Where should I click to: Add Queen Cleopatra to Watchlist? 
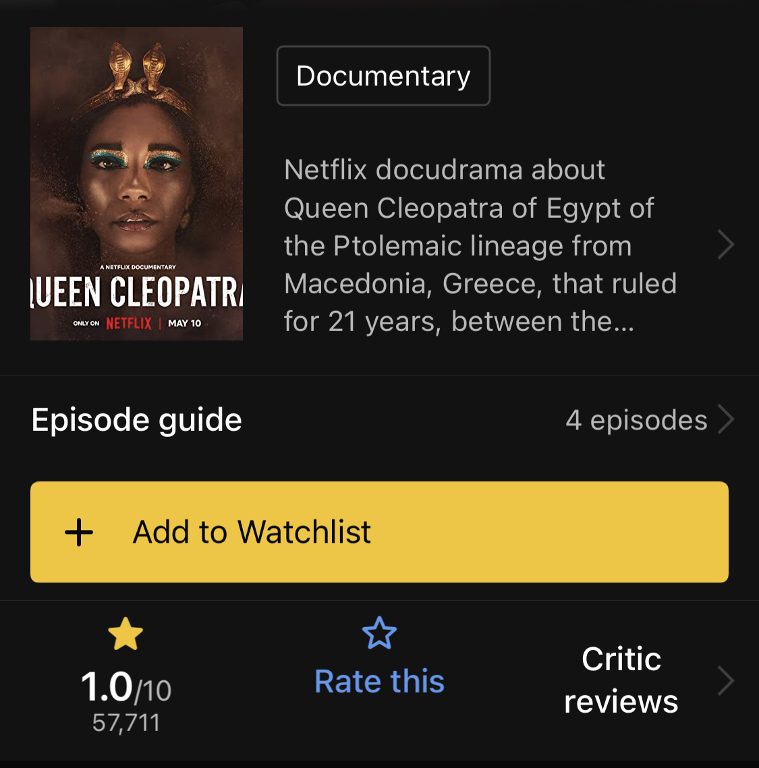pos(379,532)
